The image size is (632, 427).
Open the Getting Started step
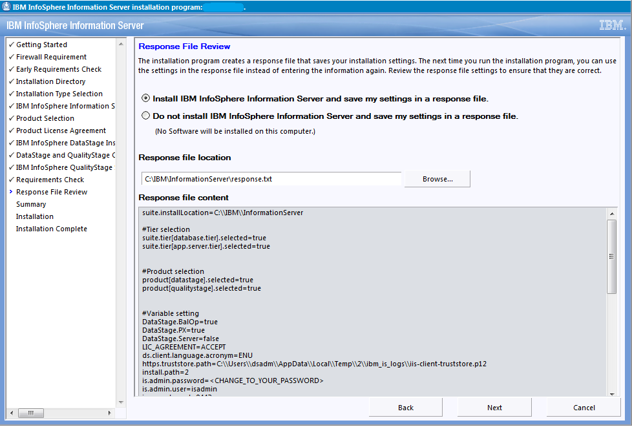[41, 45]
